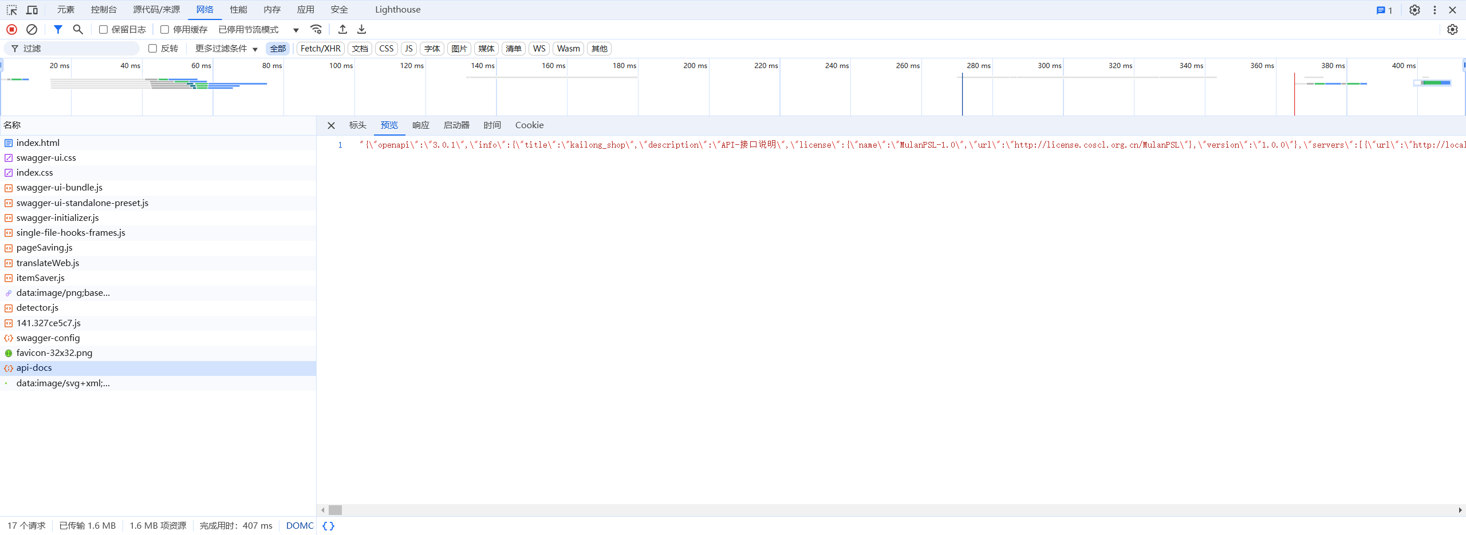
Task: Open the console messages badge
Action: 1384,10
